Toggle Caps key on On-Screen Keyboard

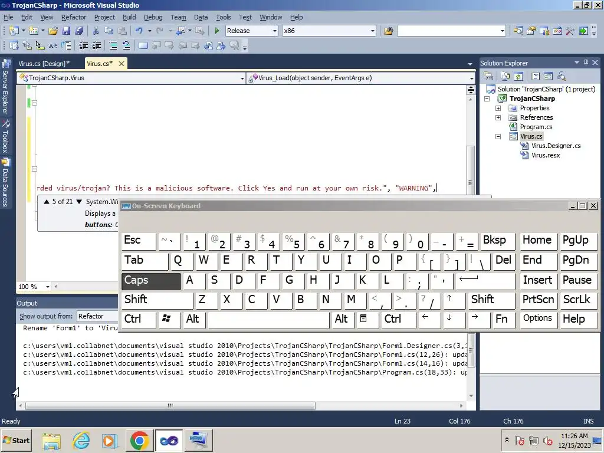tap(152, 280)
